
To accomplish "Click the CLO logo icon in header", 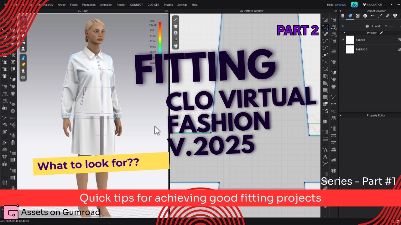I will tap(354, 4).
